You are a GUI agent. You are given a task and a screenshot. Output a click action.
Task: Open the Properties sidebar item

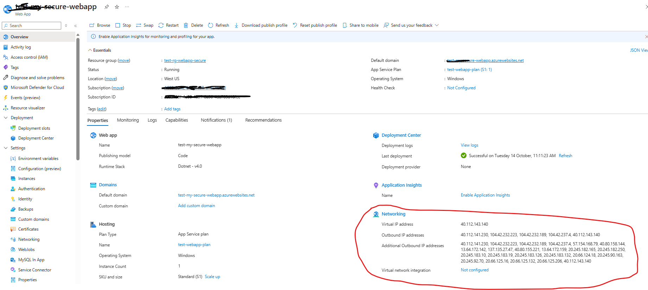click(27, 280)
